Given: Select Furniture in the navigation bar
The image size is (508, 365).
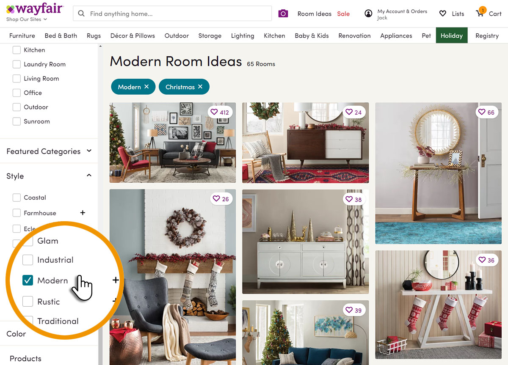Looking at the screenshot, I should (22, 36).
